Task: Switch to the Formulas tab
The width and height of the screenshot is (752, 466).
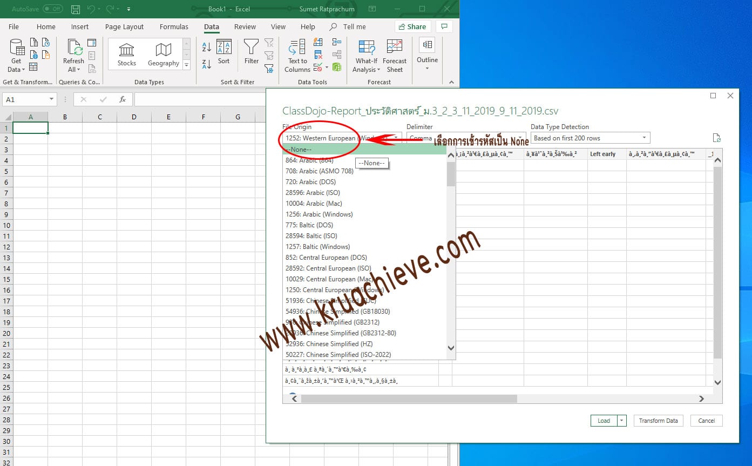Action: click(x=174, y=26)
